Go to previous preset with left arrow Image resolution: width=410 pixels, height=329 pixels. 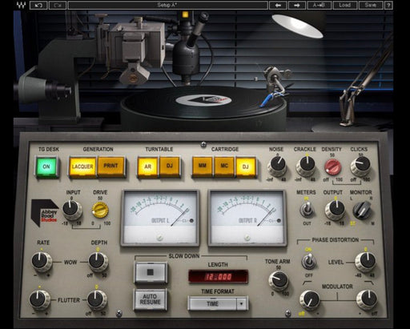[278, 5]
